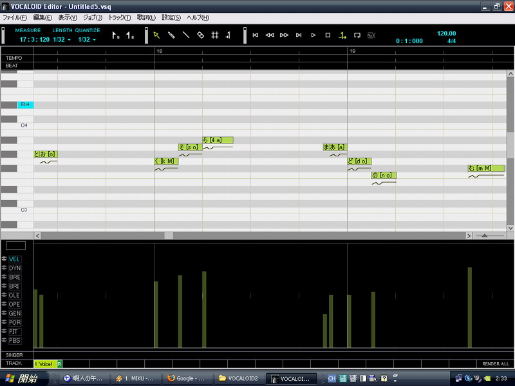The height and width of the screenshot is (386, 515).
Task: Toggle the grid display icon
Action: pos(215,35)
